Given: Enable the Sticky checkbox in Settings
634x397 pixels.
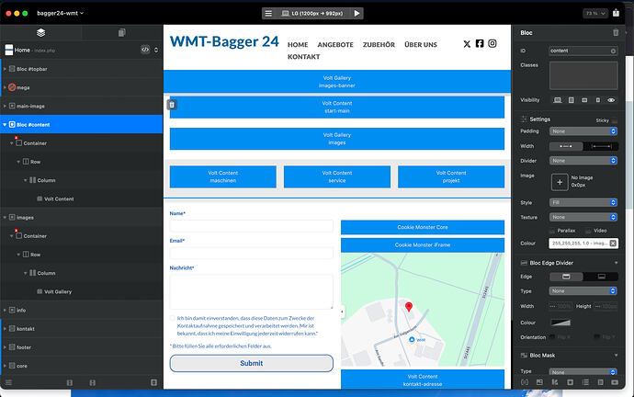Looking at the screenshot, I should (x=615, y=121).
